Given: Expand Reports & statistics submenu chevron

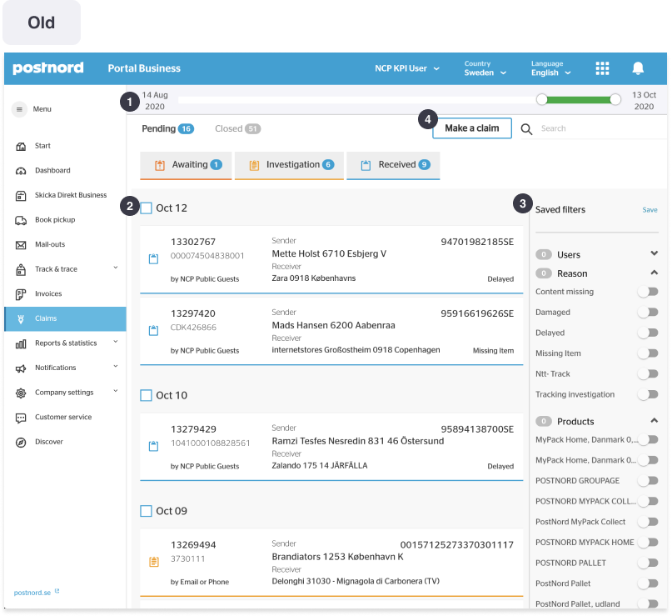Looking at the screenshot, I should (115, 343).
